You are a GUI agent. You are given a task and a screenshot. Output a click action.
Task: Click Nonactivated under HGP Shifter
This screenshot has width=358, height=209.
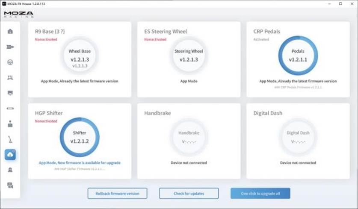coord(46,121)
